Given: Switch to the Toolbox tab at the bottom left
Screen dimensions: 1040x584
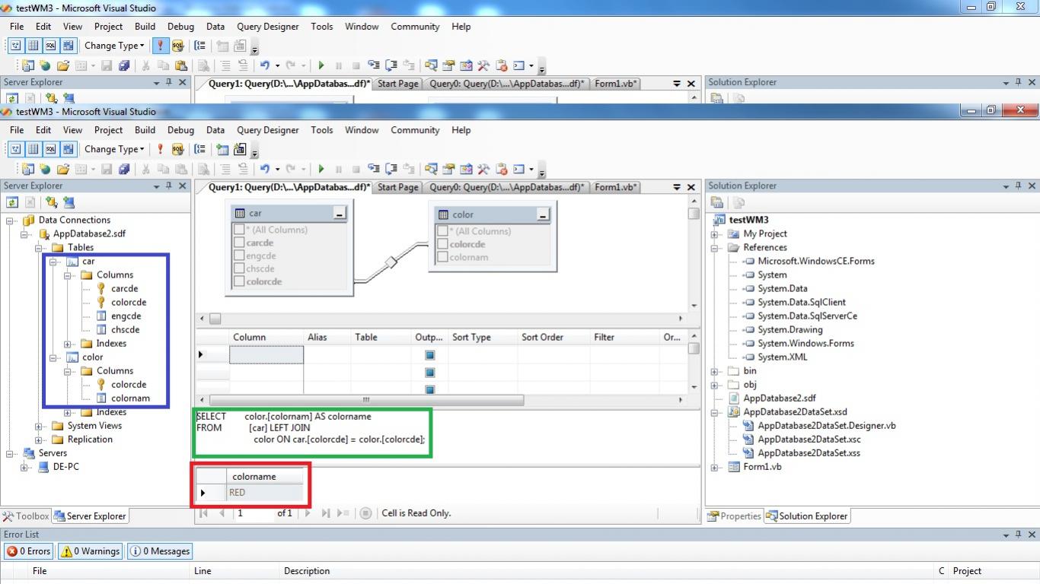Looking at the screenshot, I should pyautogui.click(x=26, y=516).
